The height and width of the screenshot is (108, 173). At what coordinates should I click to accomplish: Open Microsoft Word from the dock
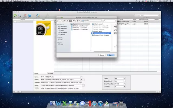click(x=58, y=103)
